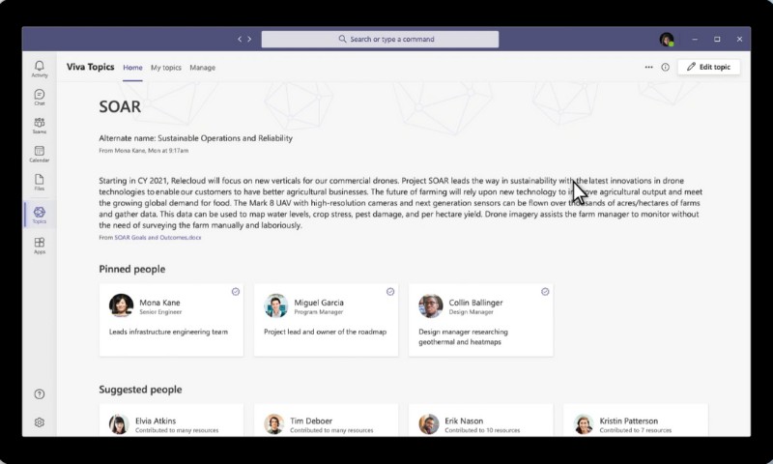
Task: Click the SOAR topic title
Action: pyautogui.click(x=120, y=106)
